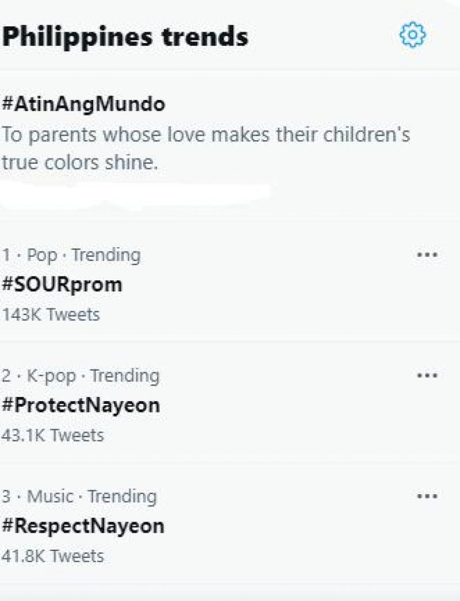The image size is (460, 601).
Task: Open the #AtinAngMundo promoted trend
Action: (x=83, y=105)
